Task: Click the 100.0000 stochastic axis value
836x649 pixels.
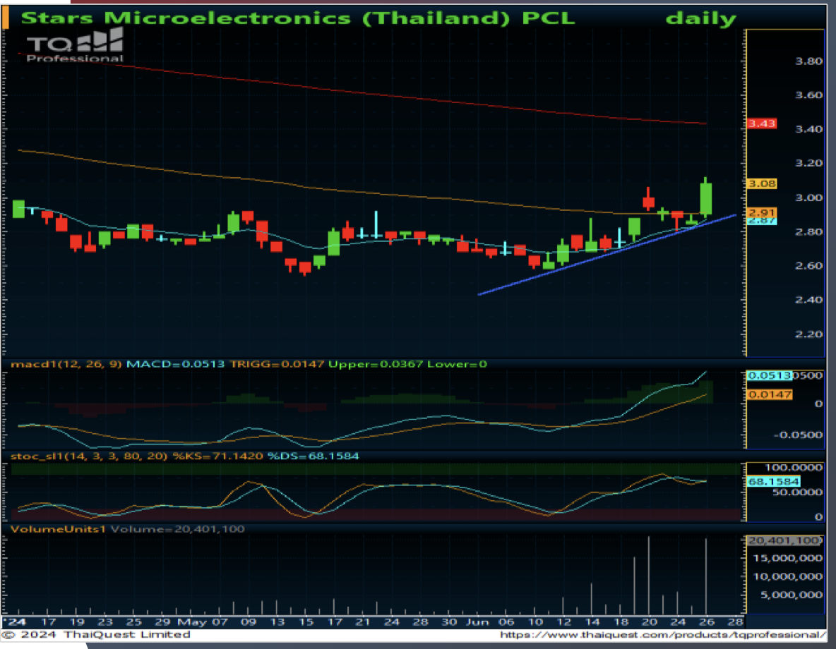Action: [794, 468]
